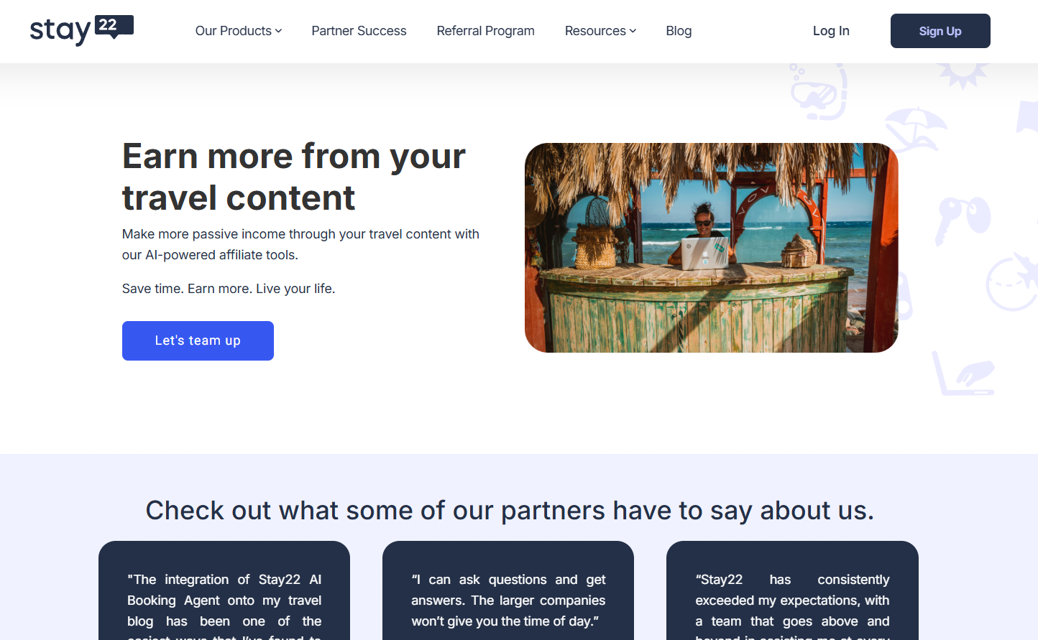The height and width of the screenshot is (640, 1038).
Task: Click the Log In link
Action: (830, 31)
